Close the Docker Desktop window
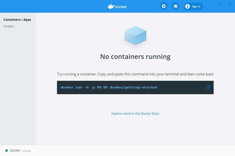Viewport: 235px width, 156px height. point(230,3)
